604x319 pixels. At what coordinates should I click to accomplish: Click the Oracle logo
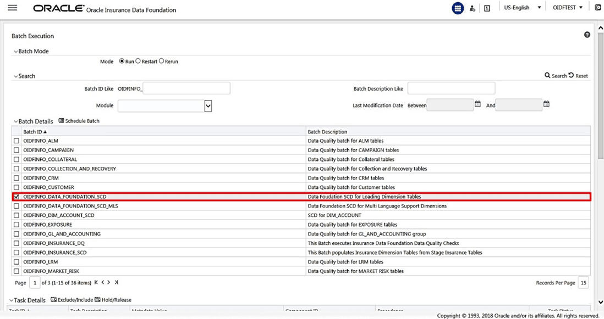pos(58,8)
